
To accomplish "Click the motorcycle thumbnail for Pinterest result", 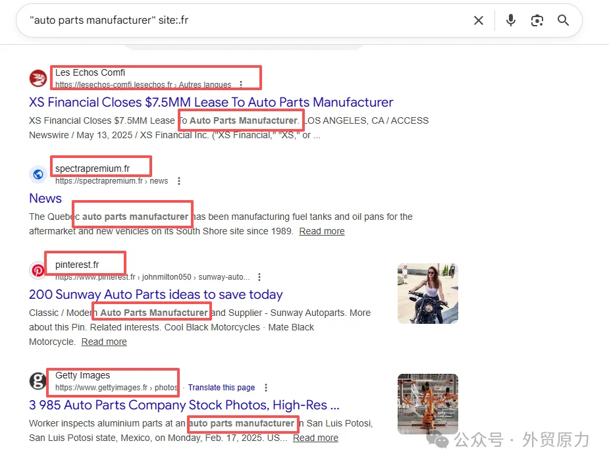I will pos(427,294).
